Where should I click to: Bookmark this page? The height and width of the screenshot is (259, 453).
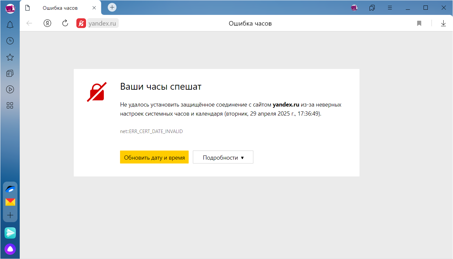click(419, 23)
